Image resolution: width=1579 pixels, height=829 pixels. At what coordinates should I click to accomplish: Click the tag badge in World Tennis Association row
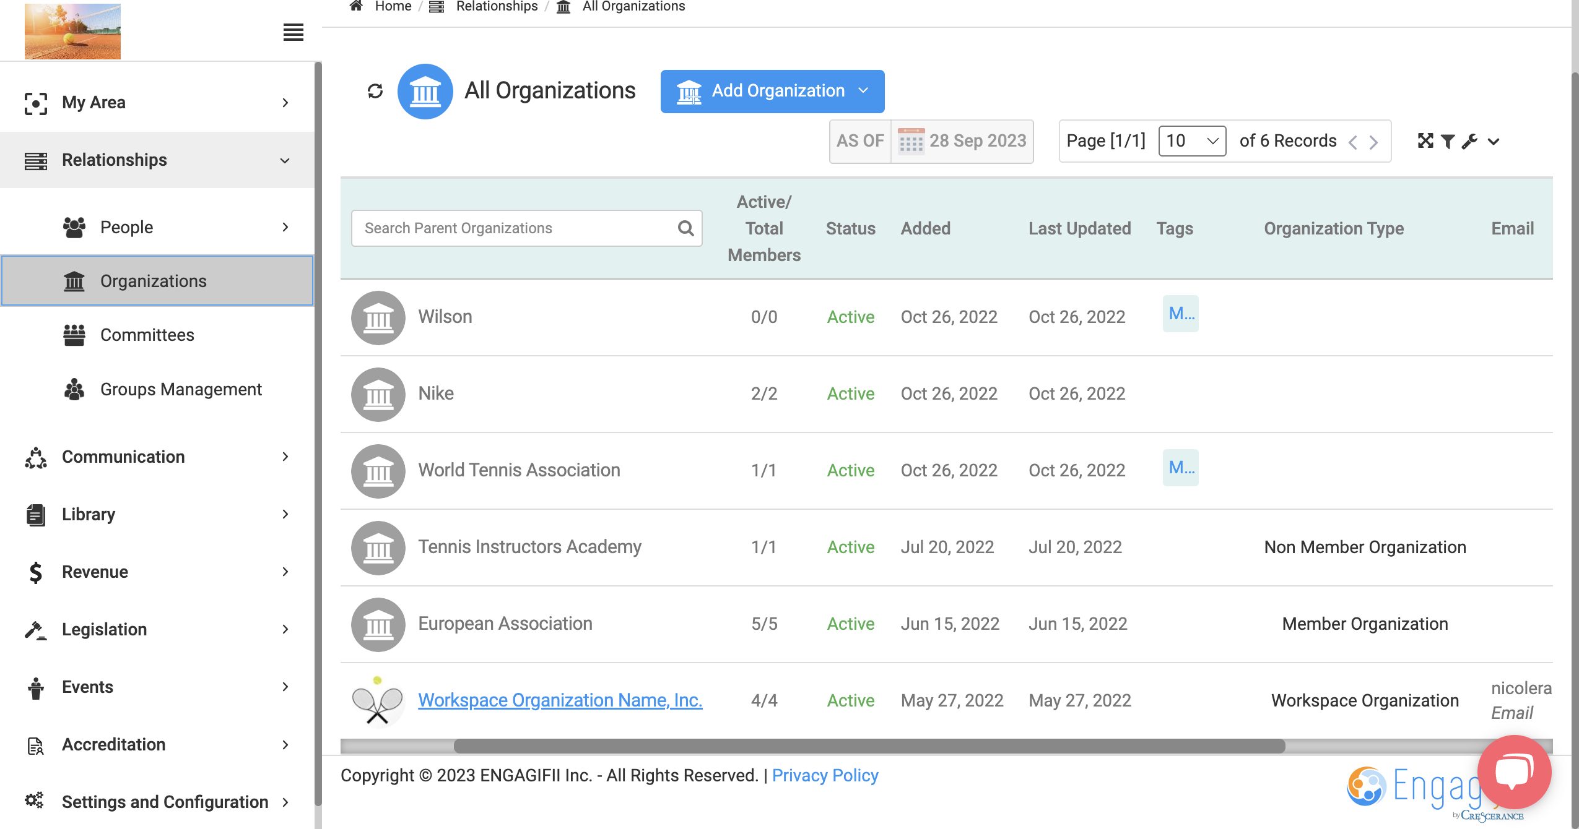(x=1180, y=468)
